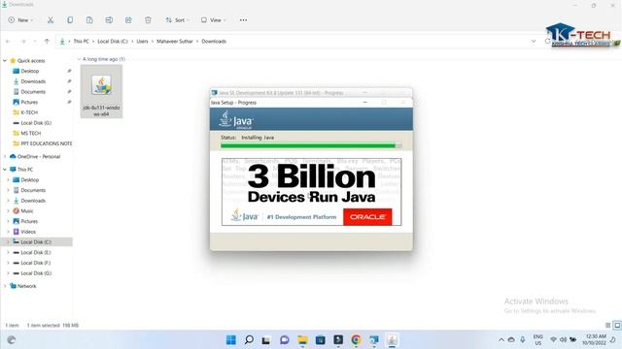This screenshot has height=349, width=622.
Task: Select Local Disk (C:) in address breadcrumb
Action: 113,41
